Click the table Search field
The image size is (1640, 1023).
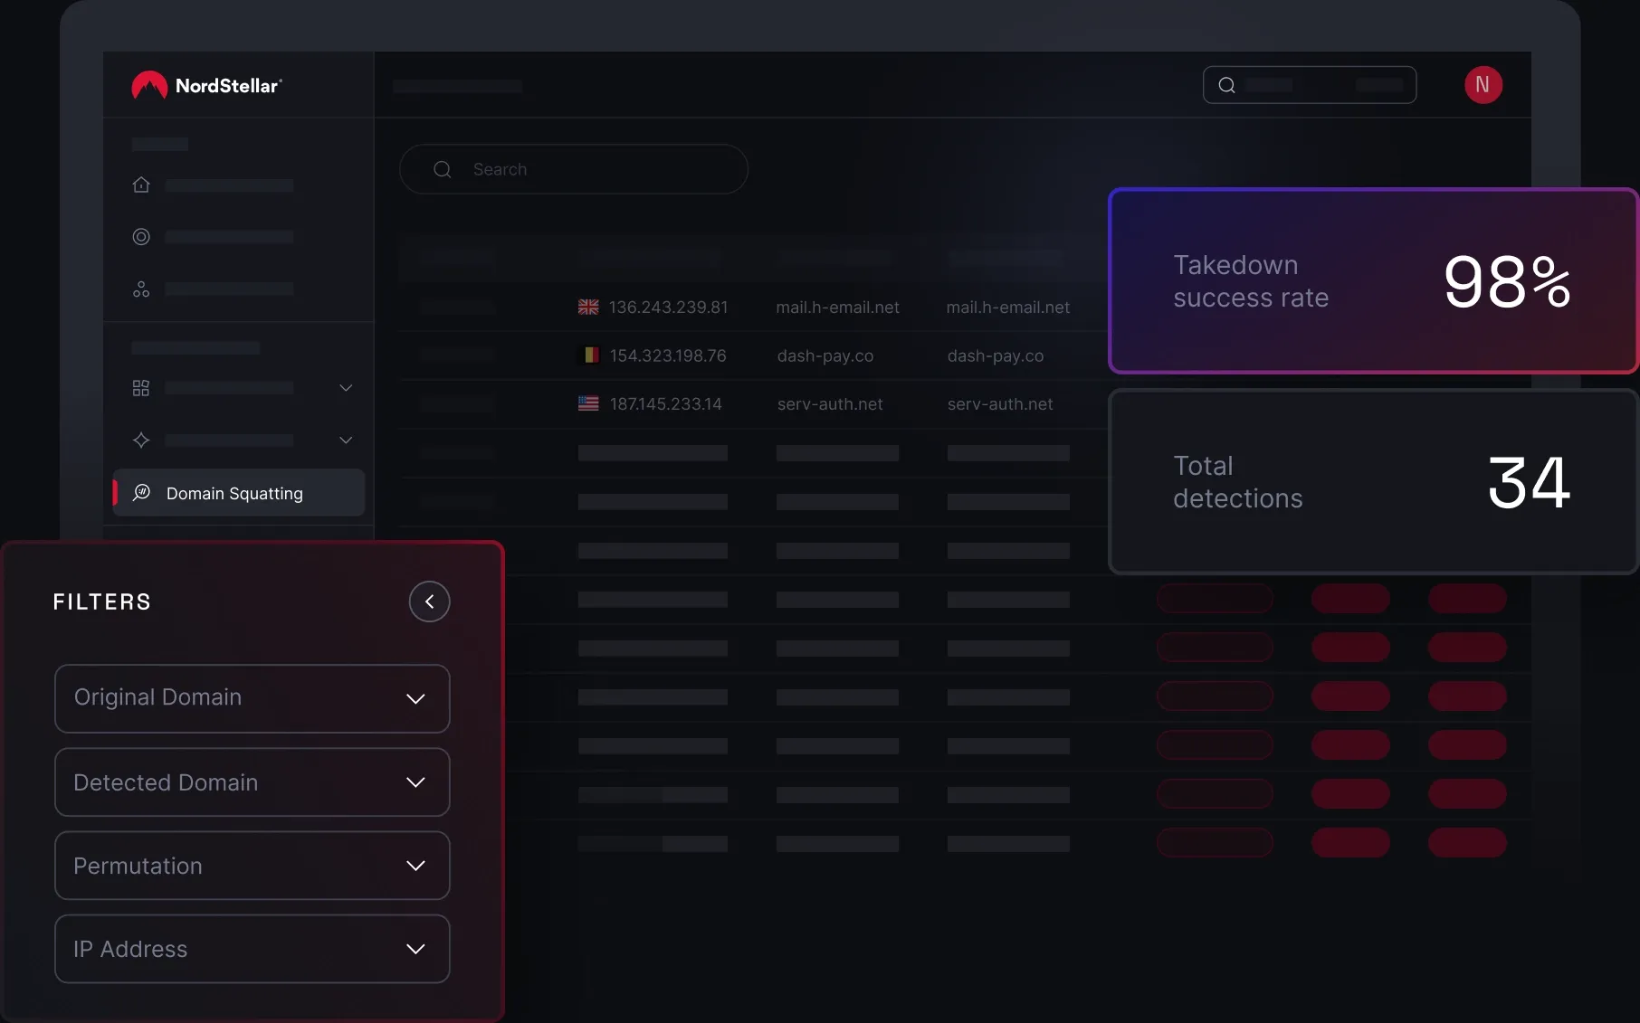[x=574, y=169]
